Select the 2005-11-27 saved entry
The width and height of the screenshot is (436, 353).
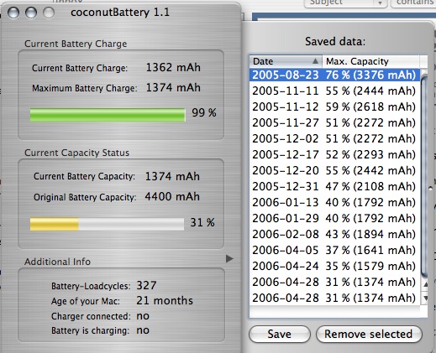coord(334,122)
